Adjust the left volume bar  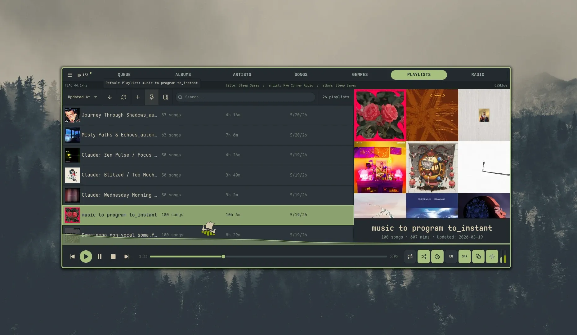pyautogui.click(x=501, y=257)
